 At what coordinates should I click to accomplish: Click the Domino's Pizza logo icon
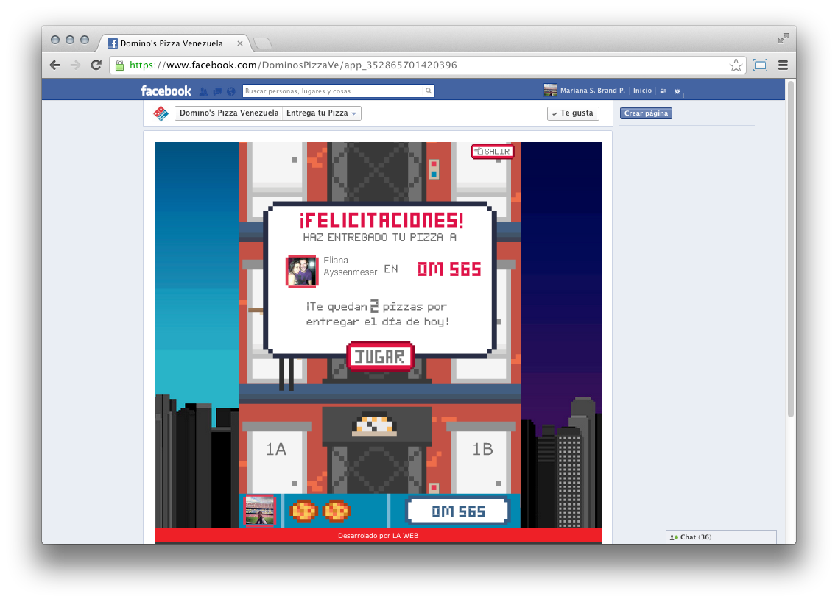point(160,113)
